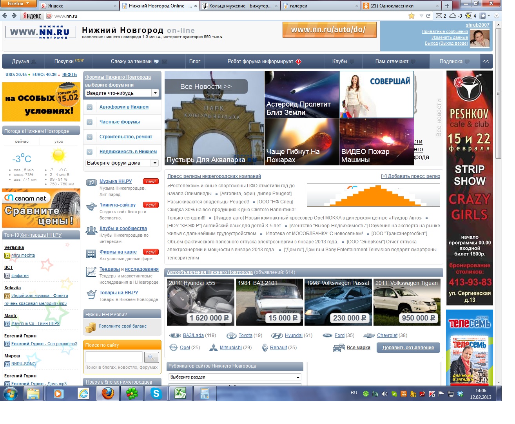Click the Chevrolet brand logo icon
This screenshot has height=424, width=515.
pyautogui.click(x=369, y=335)
